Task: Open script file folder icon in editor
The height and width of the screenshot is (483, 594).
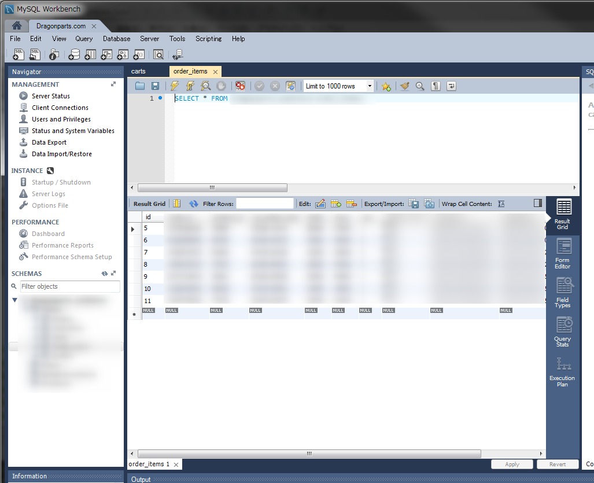Action: [x=140, y=86]
